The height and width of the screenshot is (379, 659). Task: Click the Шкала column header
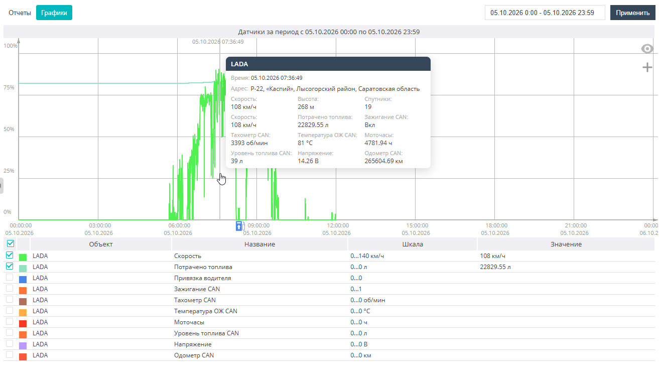pyautogui.click(x=413, y=244)
